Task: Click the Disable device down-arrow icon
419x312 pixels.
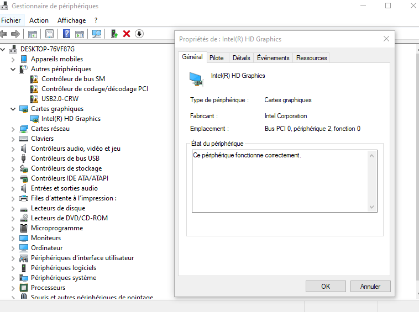Action: tap(139, 34)
